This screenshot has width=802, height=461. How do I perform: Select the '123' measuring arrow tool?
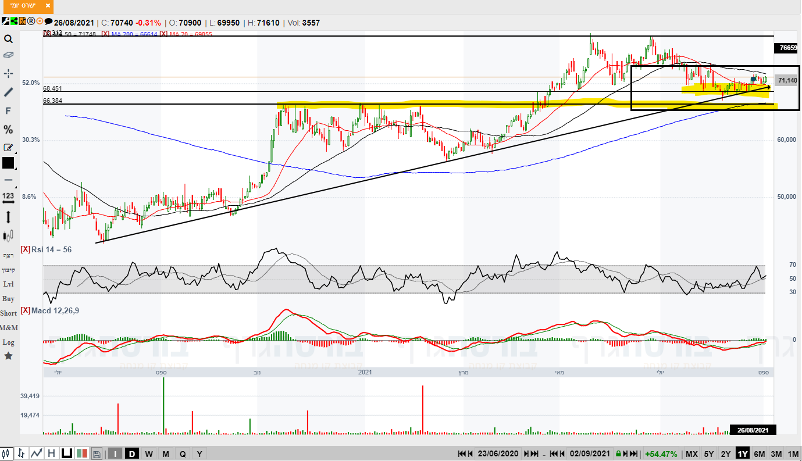click(x=8, y=198)
